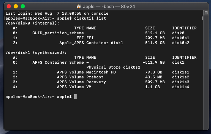Click the '/dev/disk0 (internal):' line
This screenshot has width=211, height=134.
(x=32, y=23)
